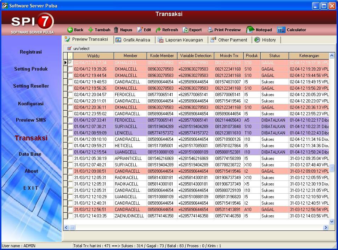
Task: Tick checkbox for 02/04/12 20:04:57 row
Action: 70,94
